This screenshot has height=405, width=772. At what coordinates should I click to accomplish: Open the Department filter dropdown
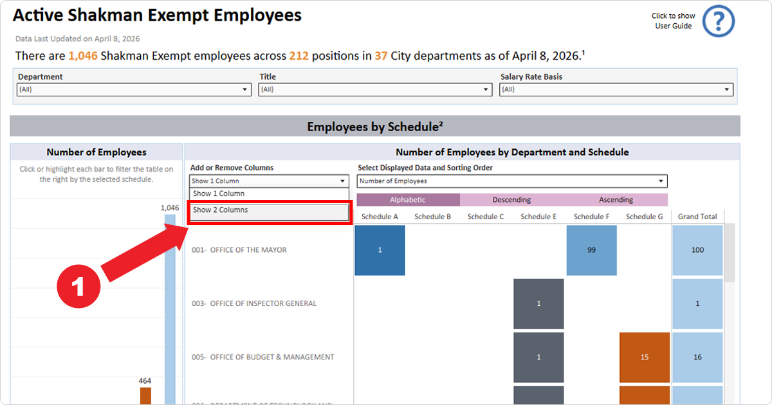(x=134, y=90)
